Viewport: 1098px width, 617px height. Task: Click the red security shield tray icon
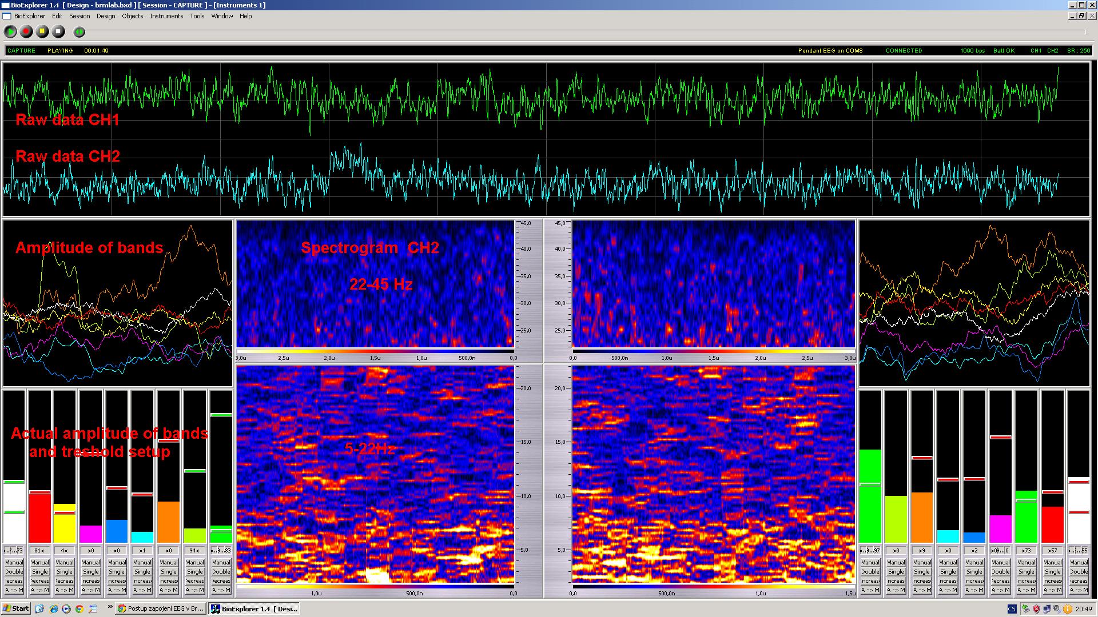click(x=1036, y=609)
